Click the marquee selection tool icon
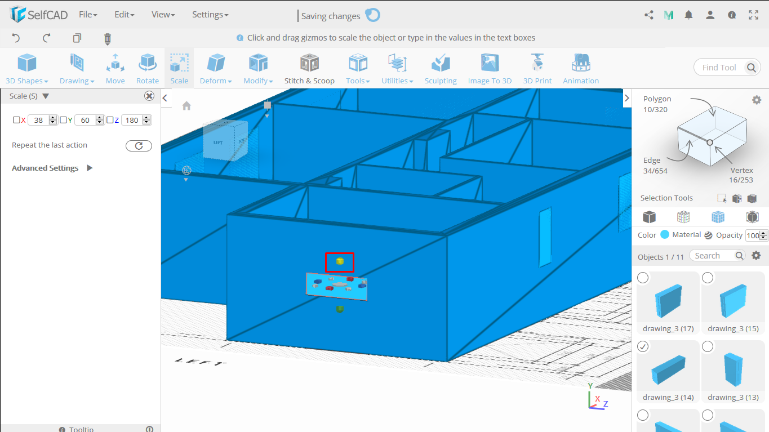The image size is (769, 432). (722, 198)
